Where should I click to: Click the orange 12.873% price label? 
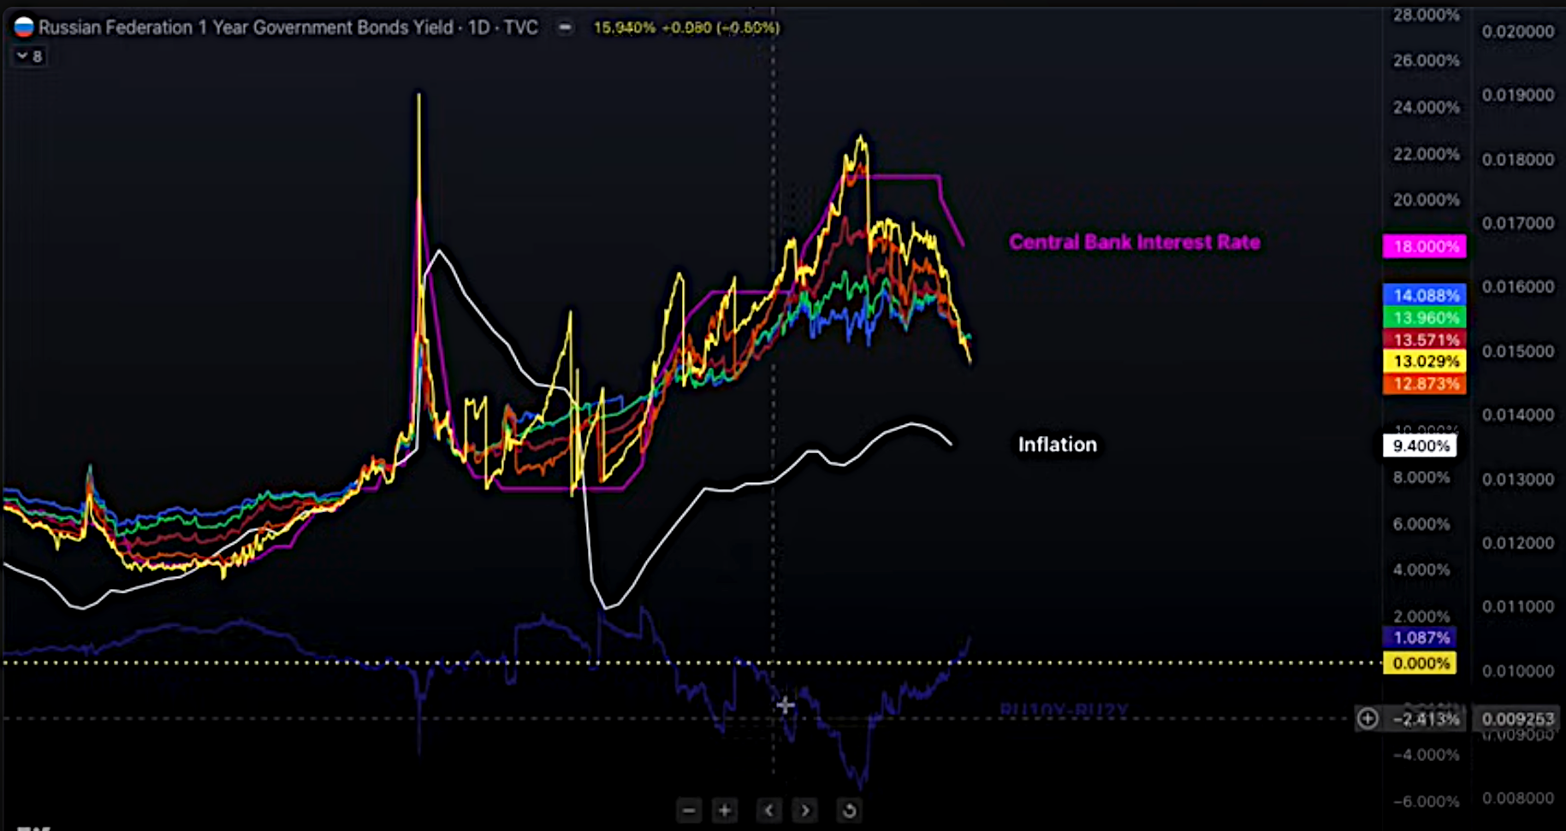click(x=1425, y=384)
